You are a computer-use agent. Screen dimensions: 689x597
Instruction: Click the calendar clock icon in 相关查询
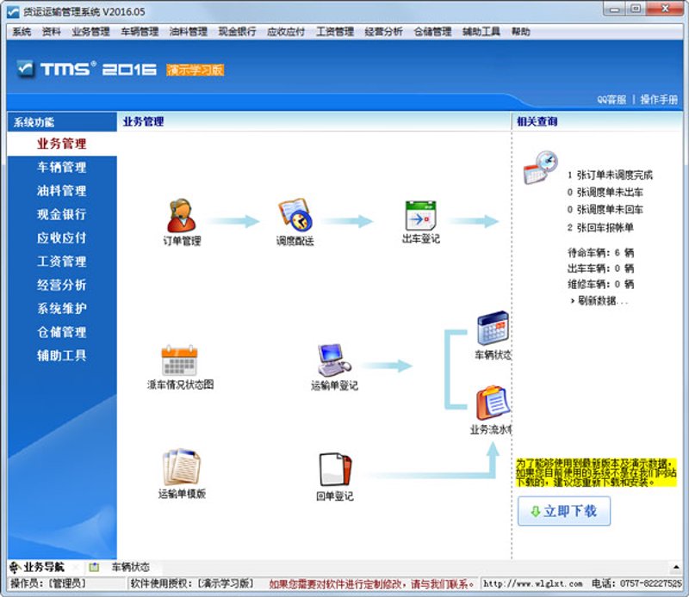pyautogui.click(x=541, y=168)
